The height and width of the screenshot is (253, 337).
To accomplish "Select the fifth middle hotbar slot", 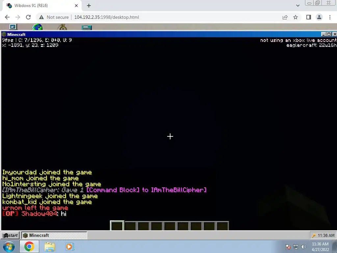I will 170,226.
